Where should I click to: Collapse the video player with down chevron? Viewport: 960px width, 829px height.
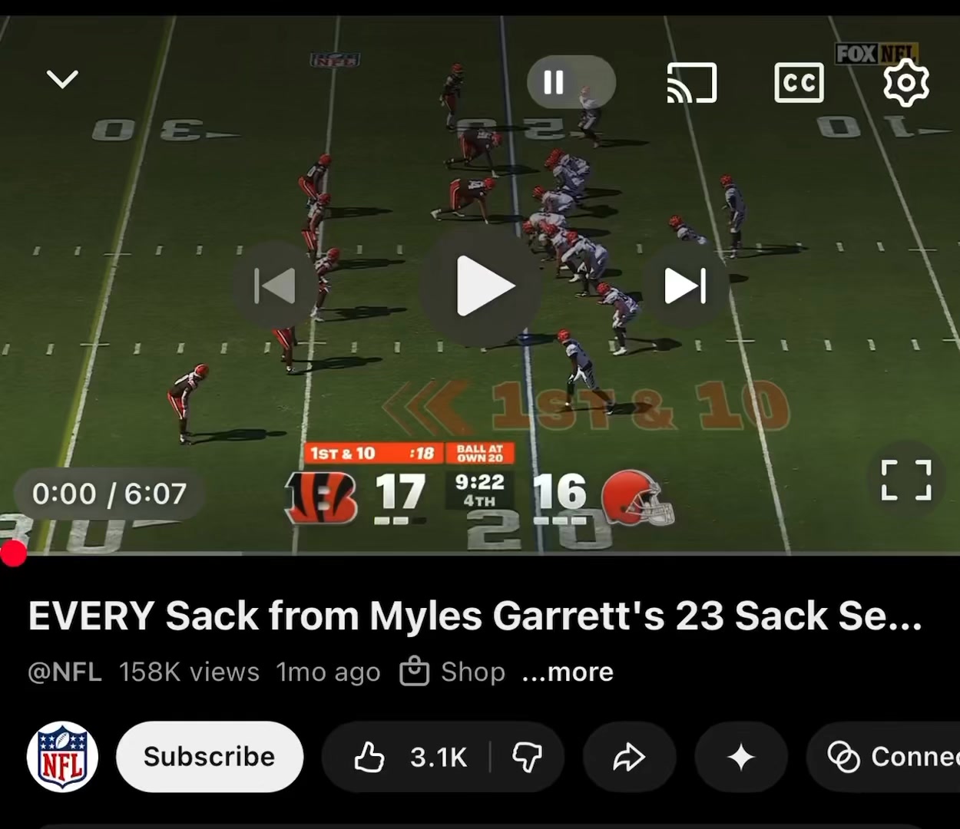62,79
